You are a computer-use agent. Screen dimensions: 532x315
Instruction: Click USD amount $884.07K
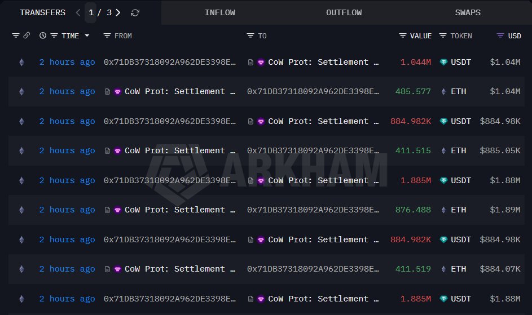(500, 269)
